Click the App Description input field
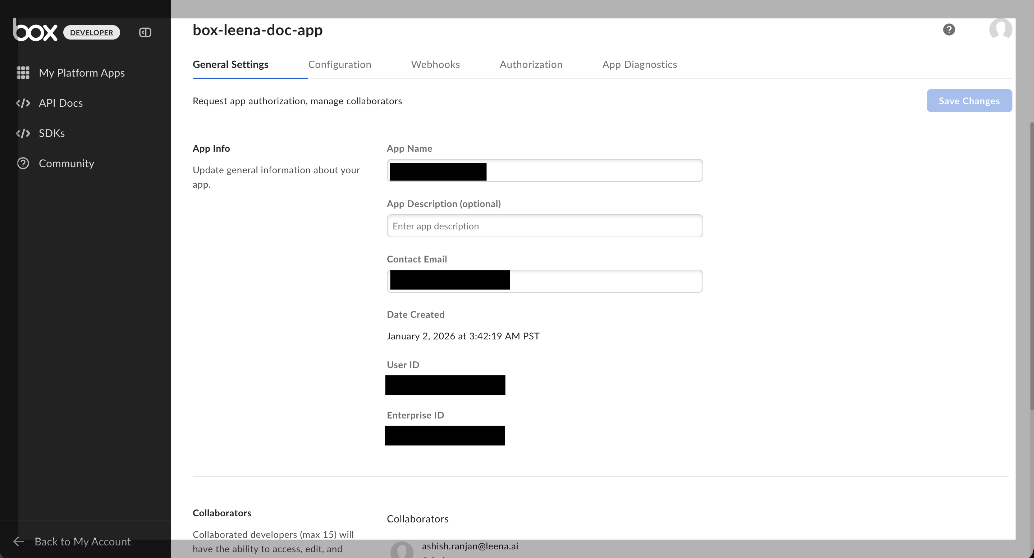This screenshot has width=1034, height=558. 544,226
